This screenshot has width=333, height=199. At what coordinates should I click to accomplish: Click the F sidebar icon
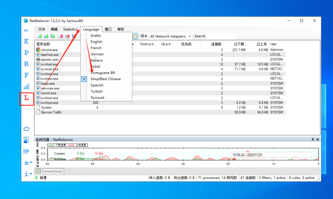(x=26, y=75)
